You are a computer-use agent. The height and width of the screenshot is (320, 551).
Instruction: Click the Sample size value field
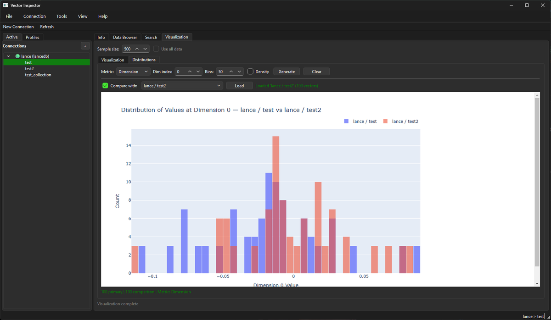click(x=128, y=49)
